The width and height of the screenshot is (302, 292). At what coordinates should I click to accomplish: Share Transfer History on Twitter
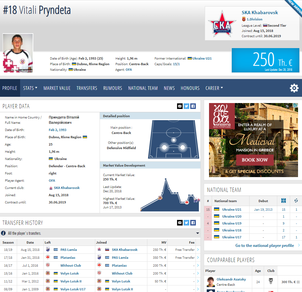[x=186, y=223]
